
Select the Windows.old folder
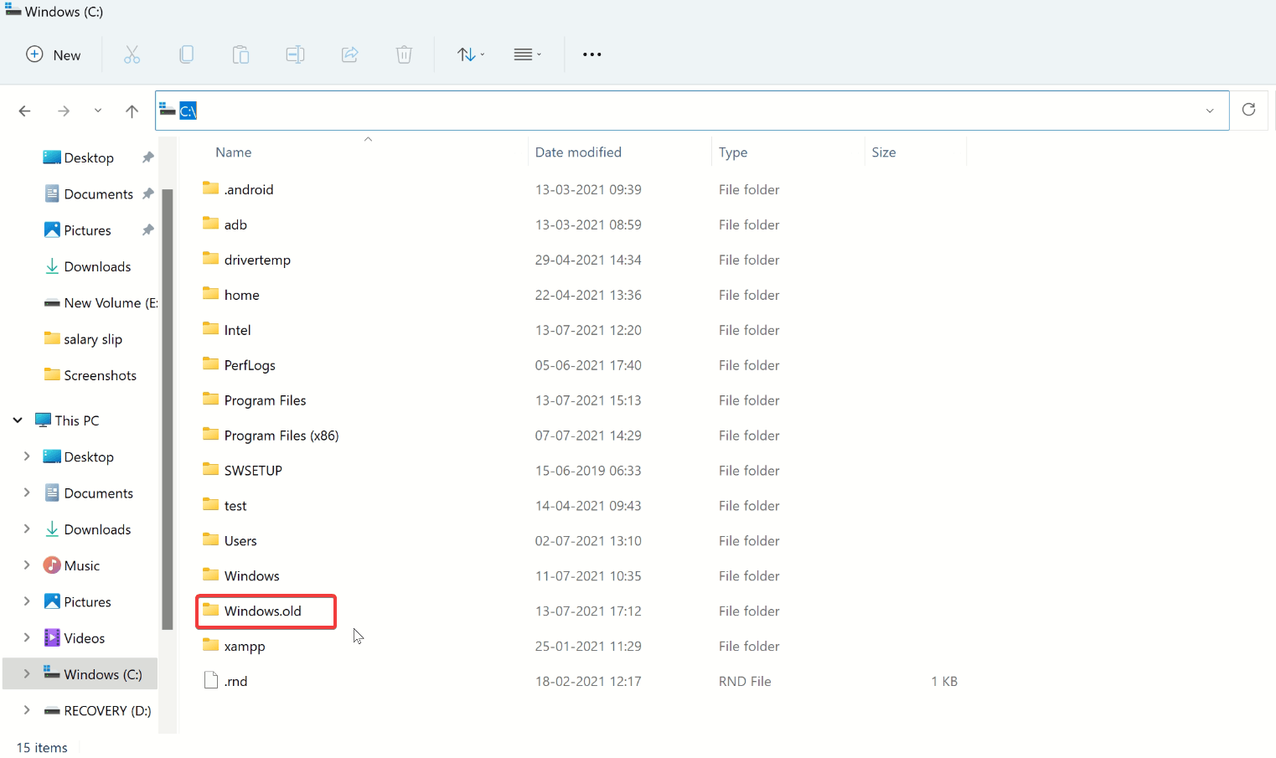tap(262, 611)
